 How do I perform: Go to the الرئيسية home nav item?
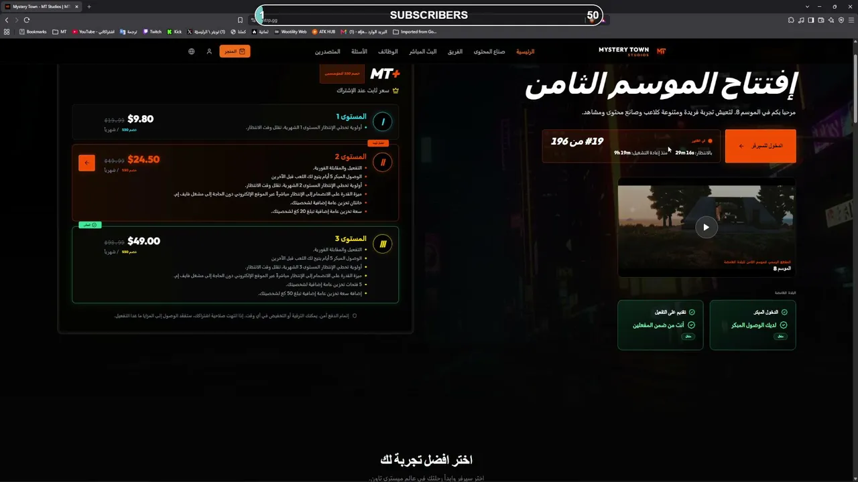525,52
